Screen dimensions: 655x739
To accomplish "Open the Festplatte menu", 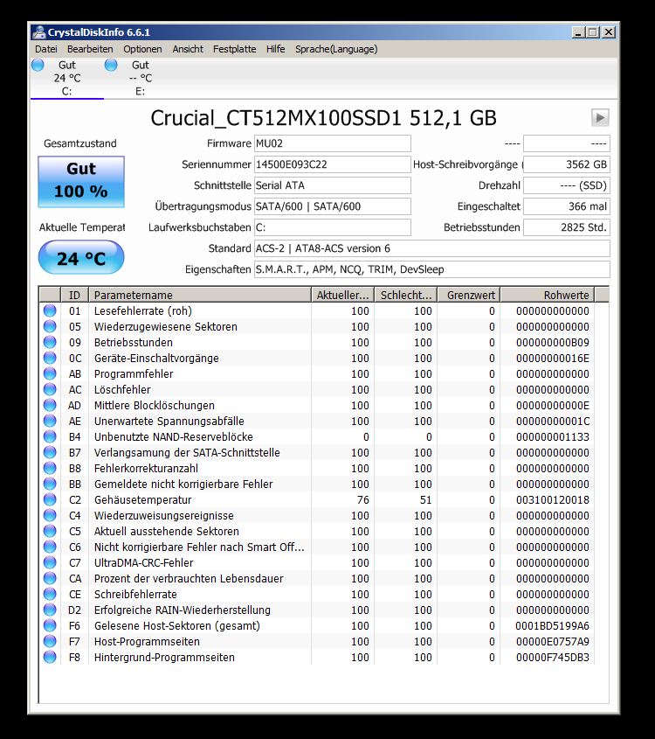I will pyautogui.click(x=234, y=49).
